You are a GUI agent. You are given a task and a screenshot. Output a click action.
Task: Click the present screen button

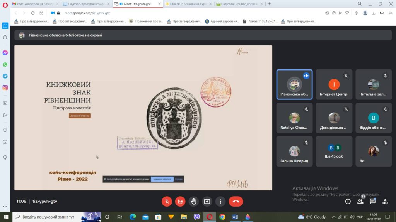pos(207,201)
